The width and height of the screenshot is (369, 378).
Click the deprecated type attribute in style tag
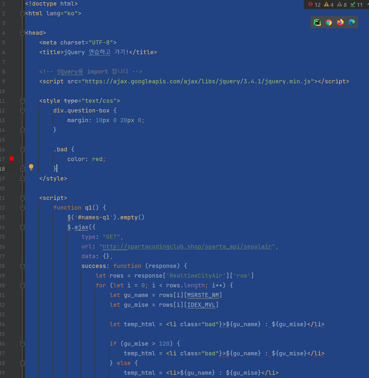click(71, 101)
